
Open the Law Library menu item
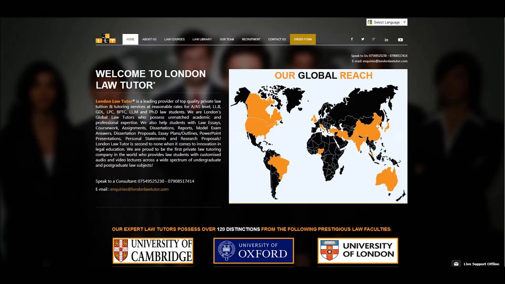pyautogui.click(x=202, y=39)
